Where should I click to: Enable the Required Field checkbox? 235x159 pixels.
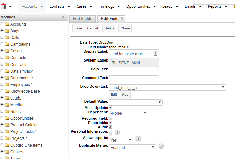[110, 118]
